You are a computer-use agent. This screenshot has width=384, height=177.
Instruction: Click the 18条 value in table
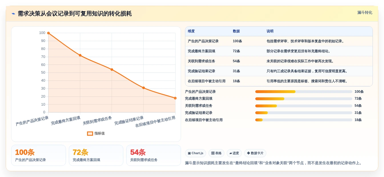coord(236,81)
